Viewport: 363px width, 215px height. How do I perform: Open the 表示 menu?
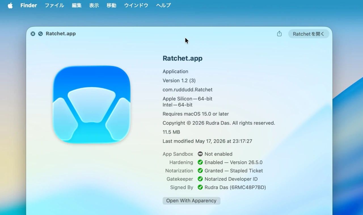(94, 5)
